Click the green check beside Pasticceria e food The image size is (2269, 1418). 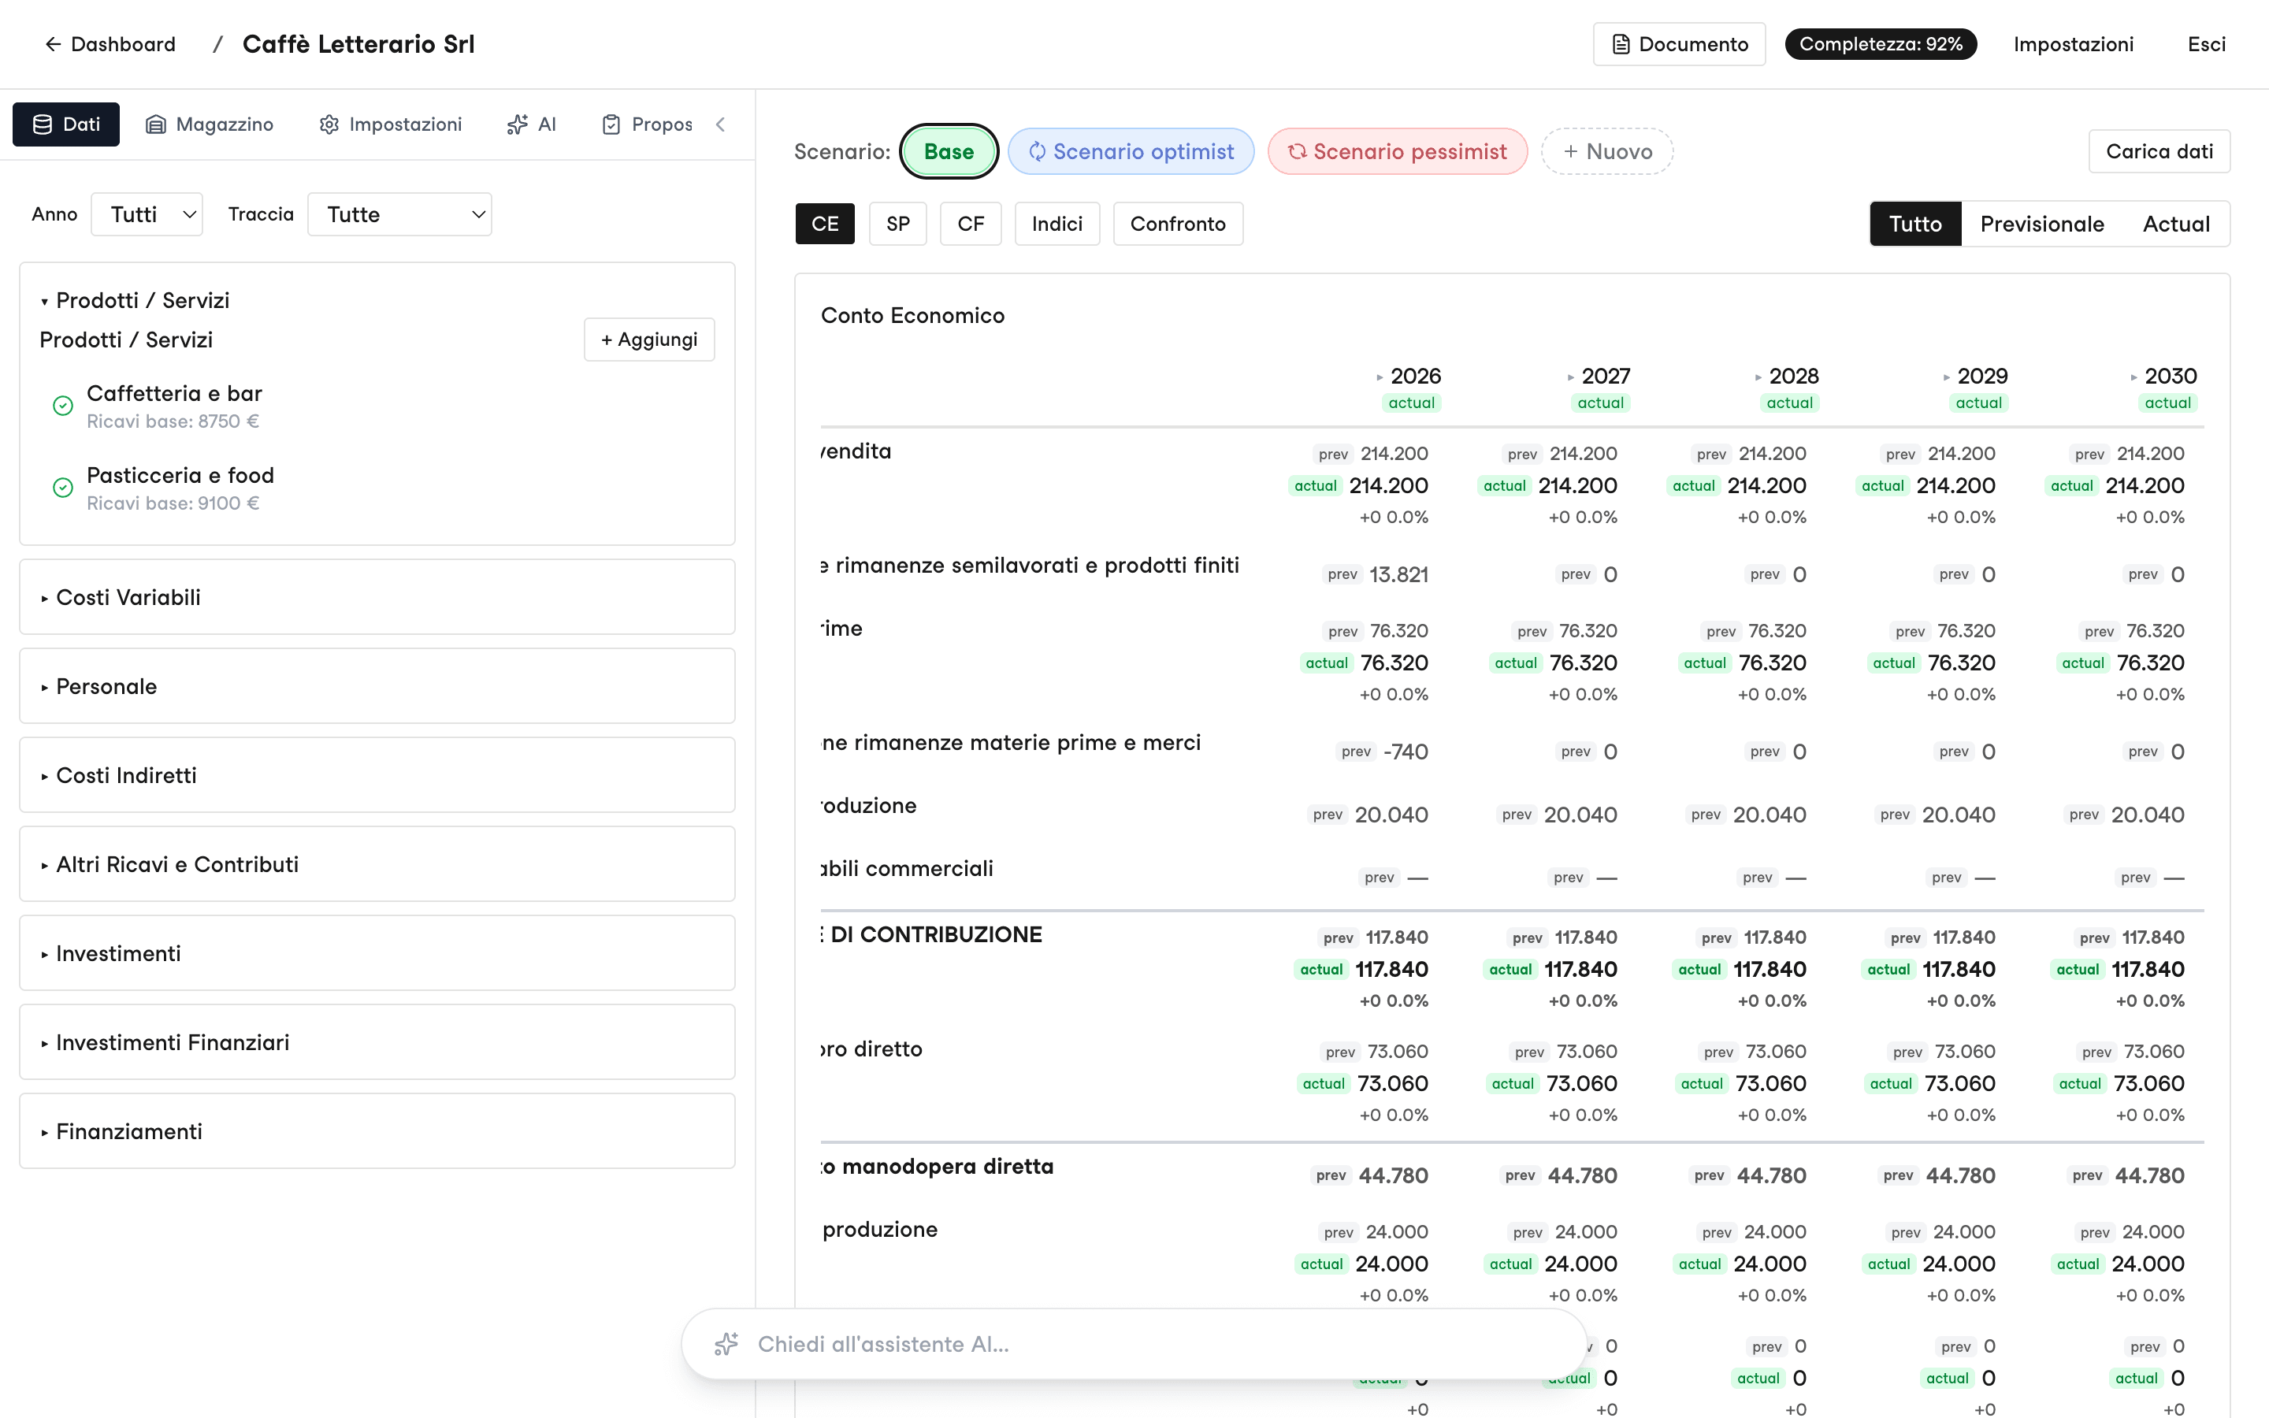tap(63, 487)
